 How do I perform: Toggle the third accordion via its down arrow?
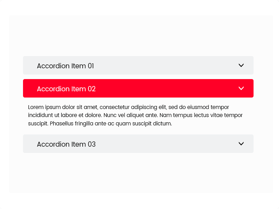241,144
